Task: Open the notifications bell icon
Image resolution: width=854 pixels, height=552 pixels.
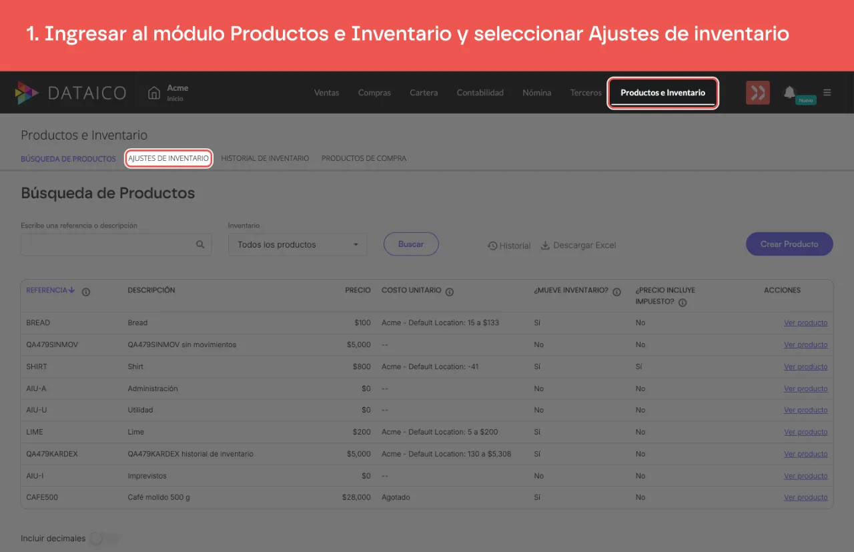Action: tap(789, 92)
